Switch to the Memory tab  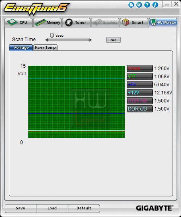[47, 23]
